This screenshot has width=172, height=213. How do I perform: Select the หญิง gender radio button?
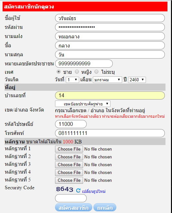point(77,72)
